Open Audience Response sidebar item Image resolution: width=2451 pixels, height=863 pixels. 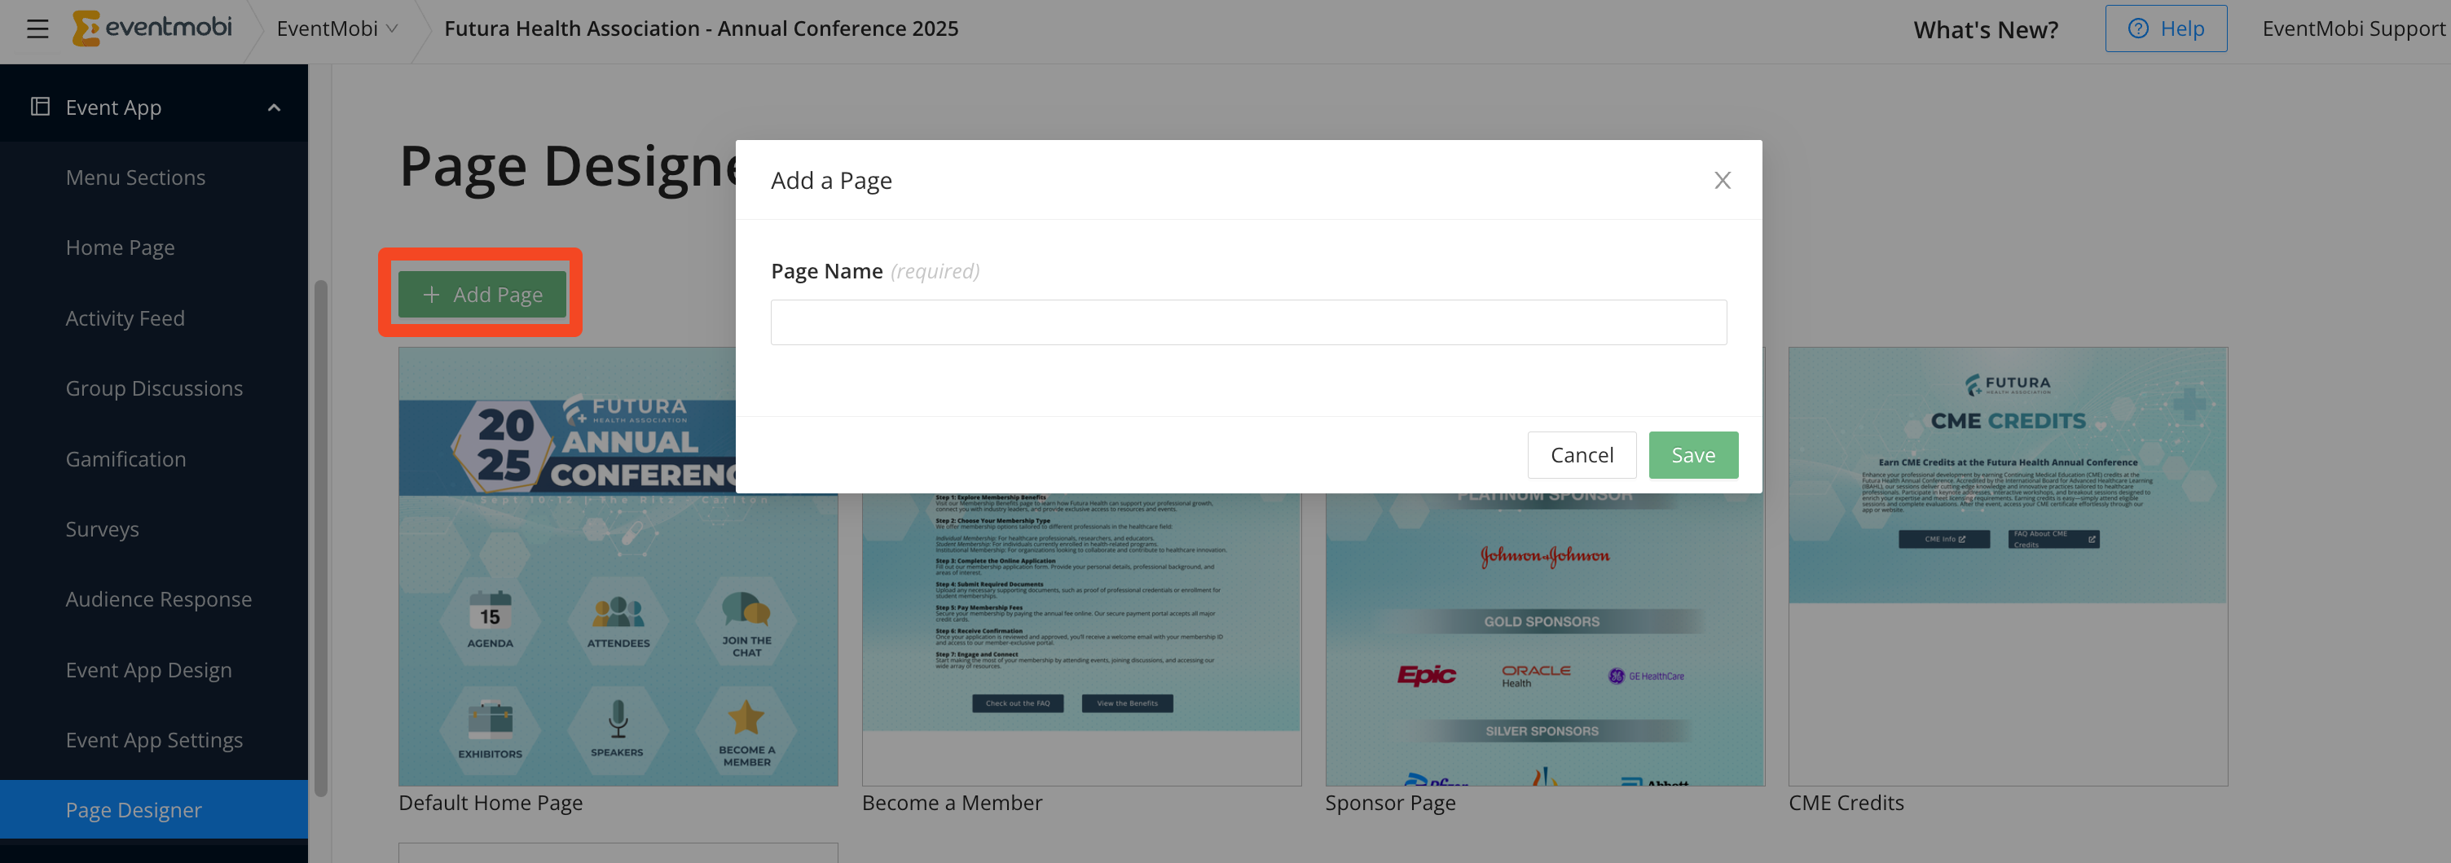click(x=159, y=598)
